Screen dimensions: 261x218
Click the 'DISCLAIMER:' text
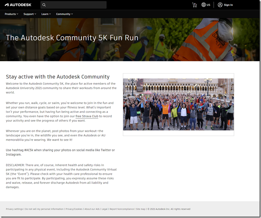click(15, 165)
